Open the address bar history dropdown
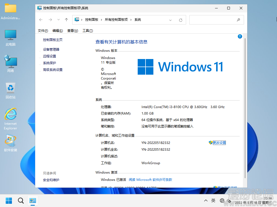 [170, 20]
